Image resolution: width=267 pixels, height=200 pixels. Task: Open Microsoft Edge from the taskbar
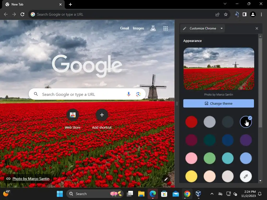coord(153,194)
